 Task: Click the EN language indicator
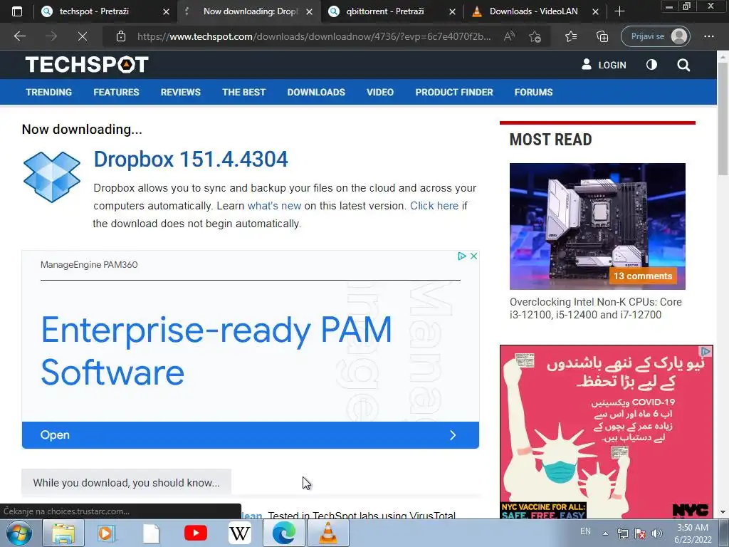[585, 531]
